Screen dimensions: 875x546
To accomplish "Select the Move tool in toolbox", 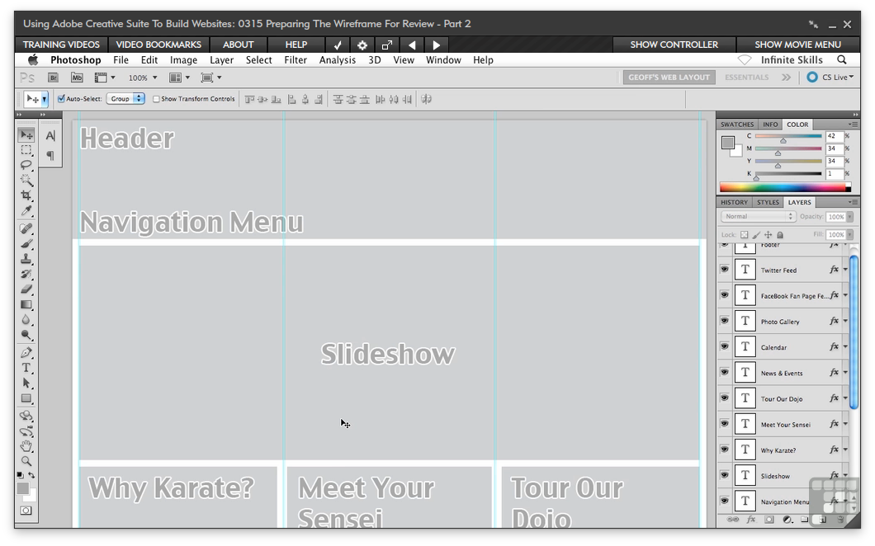I will click(26, 135).
